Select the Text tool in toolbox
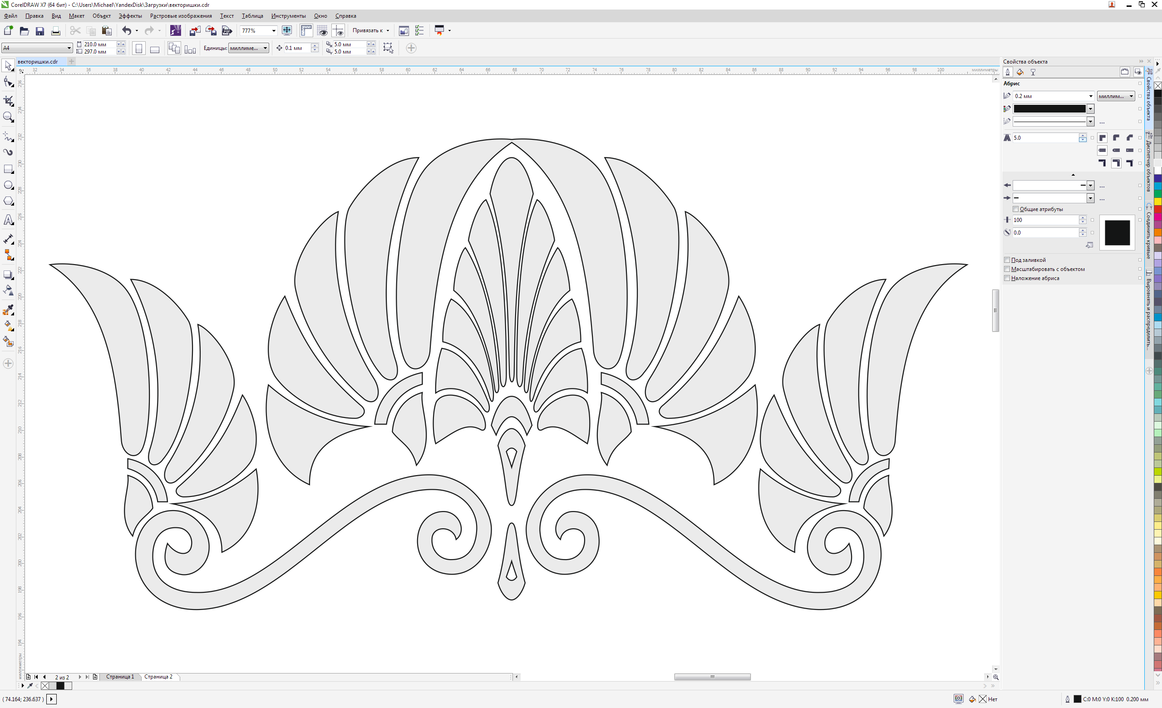1162x708 pixels. coord(8,221)
